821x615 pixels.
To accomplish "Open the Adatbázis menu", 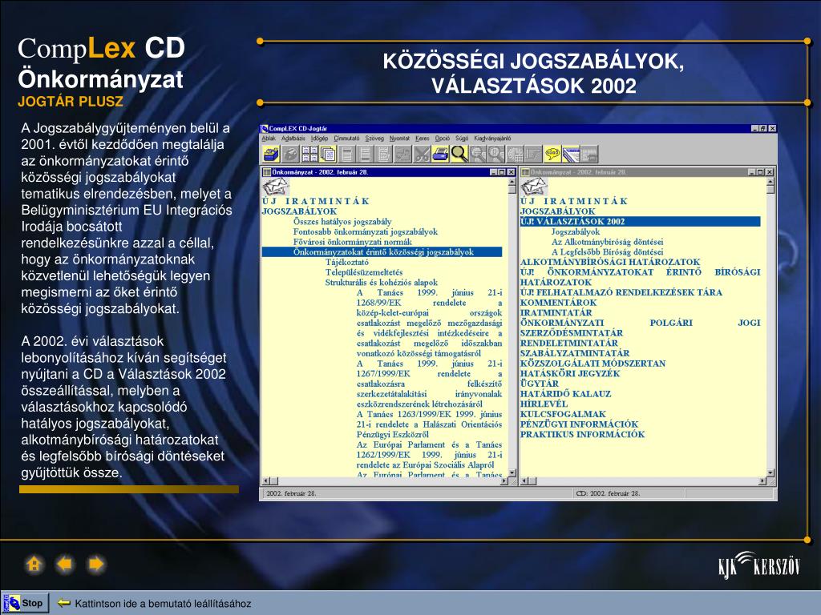I will click(x=293, y=139).
